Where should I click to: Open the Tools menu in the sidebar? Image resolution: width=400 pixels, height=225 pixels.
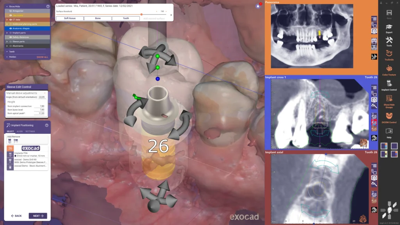[x=389, y=41]
